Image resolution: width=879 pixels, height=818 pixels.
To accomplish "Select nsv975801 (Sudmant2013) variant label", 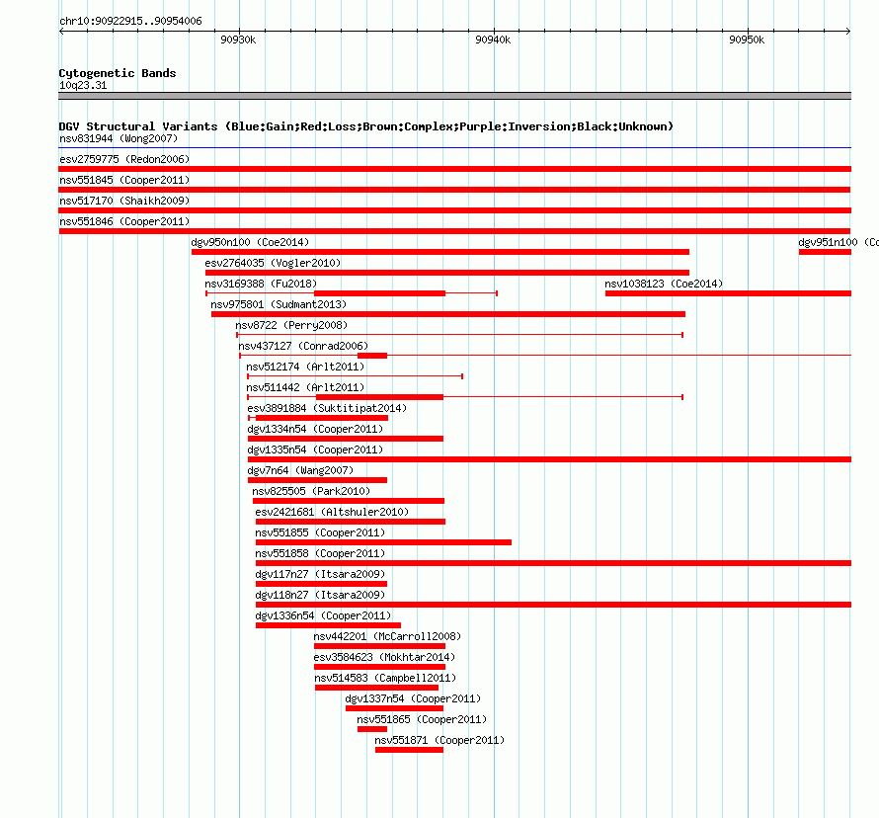I will 279,304.
